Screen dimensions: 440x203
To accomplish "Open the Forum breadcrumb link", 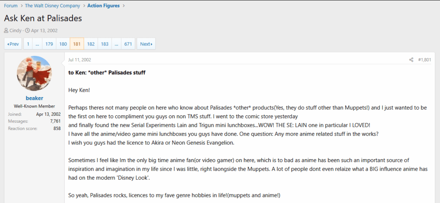I will coord(11,6).
